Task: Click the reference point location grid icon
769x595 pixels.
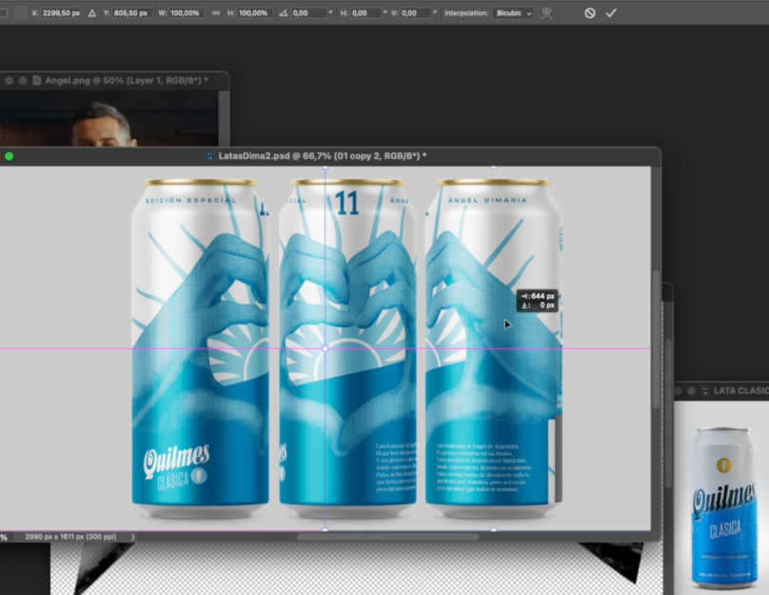Action: click(20, 13)
